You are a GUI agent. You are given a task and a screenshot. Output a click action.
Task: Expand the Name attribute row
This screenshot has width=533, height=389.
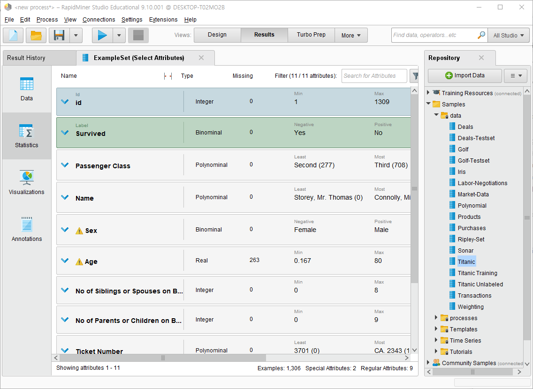65,197
